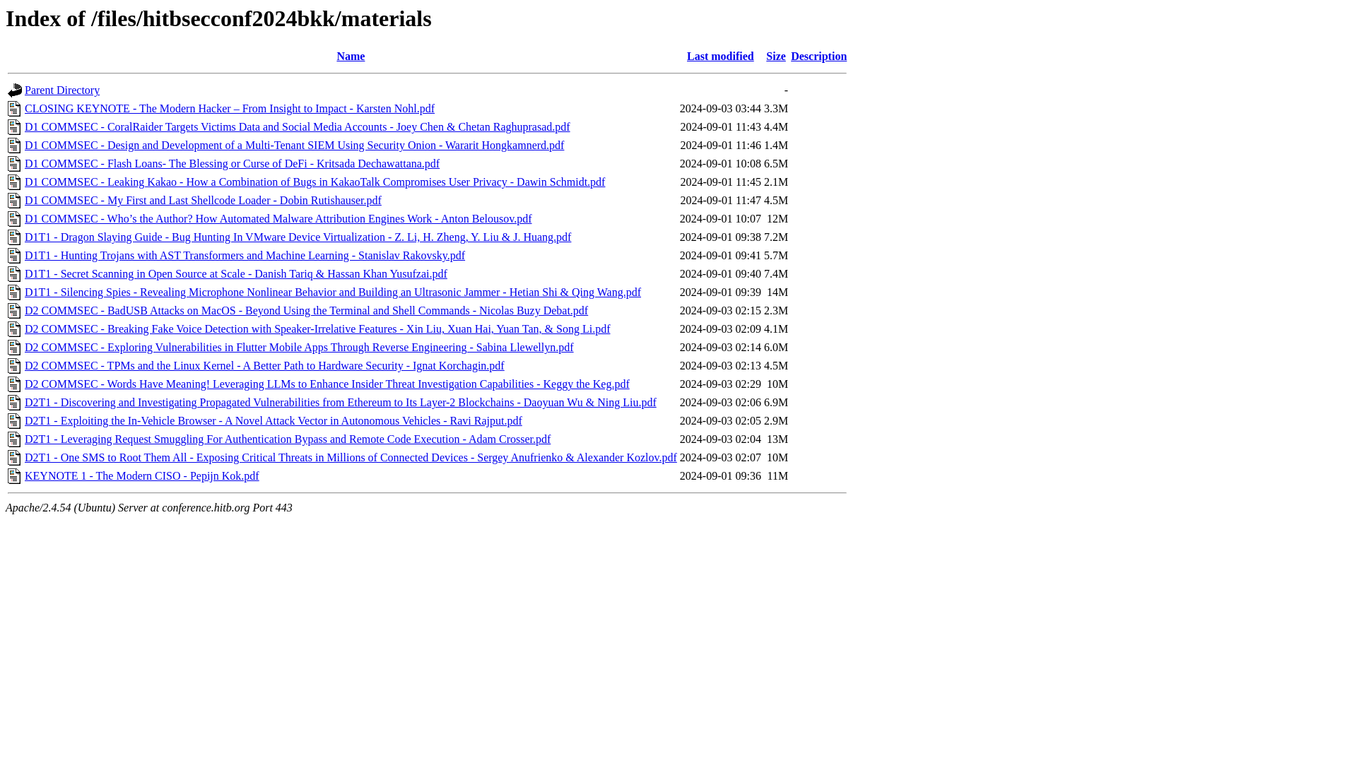This screenshot has height=763, width=1357.
Task: Toggle visibility of D1 COMMSEC Leaking Kakao file
Action: pyautogui.click(x=315, y=182)
